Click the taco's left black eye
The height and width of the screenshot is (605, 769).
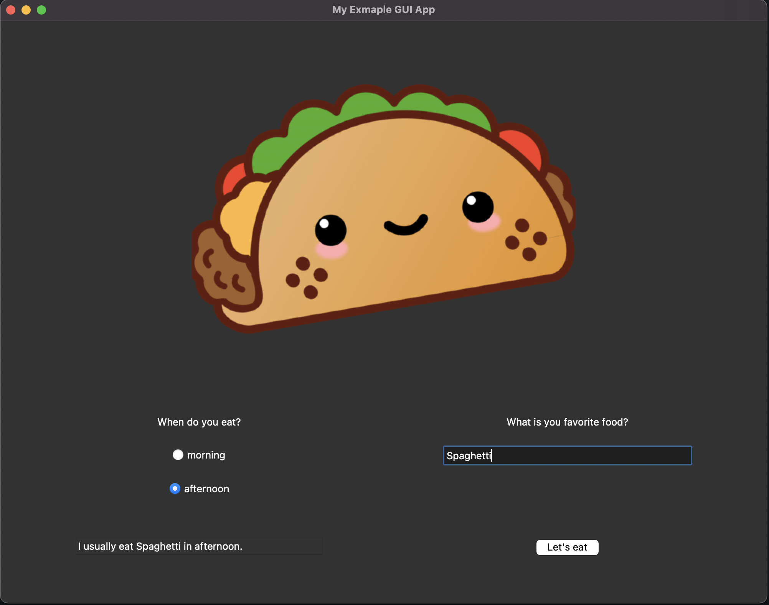[331, 230]
